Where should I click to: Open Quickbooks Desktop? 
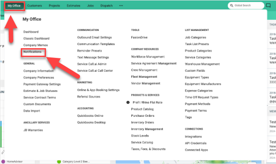coord(92,122)
